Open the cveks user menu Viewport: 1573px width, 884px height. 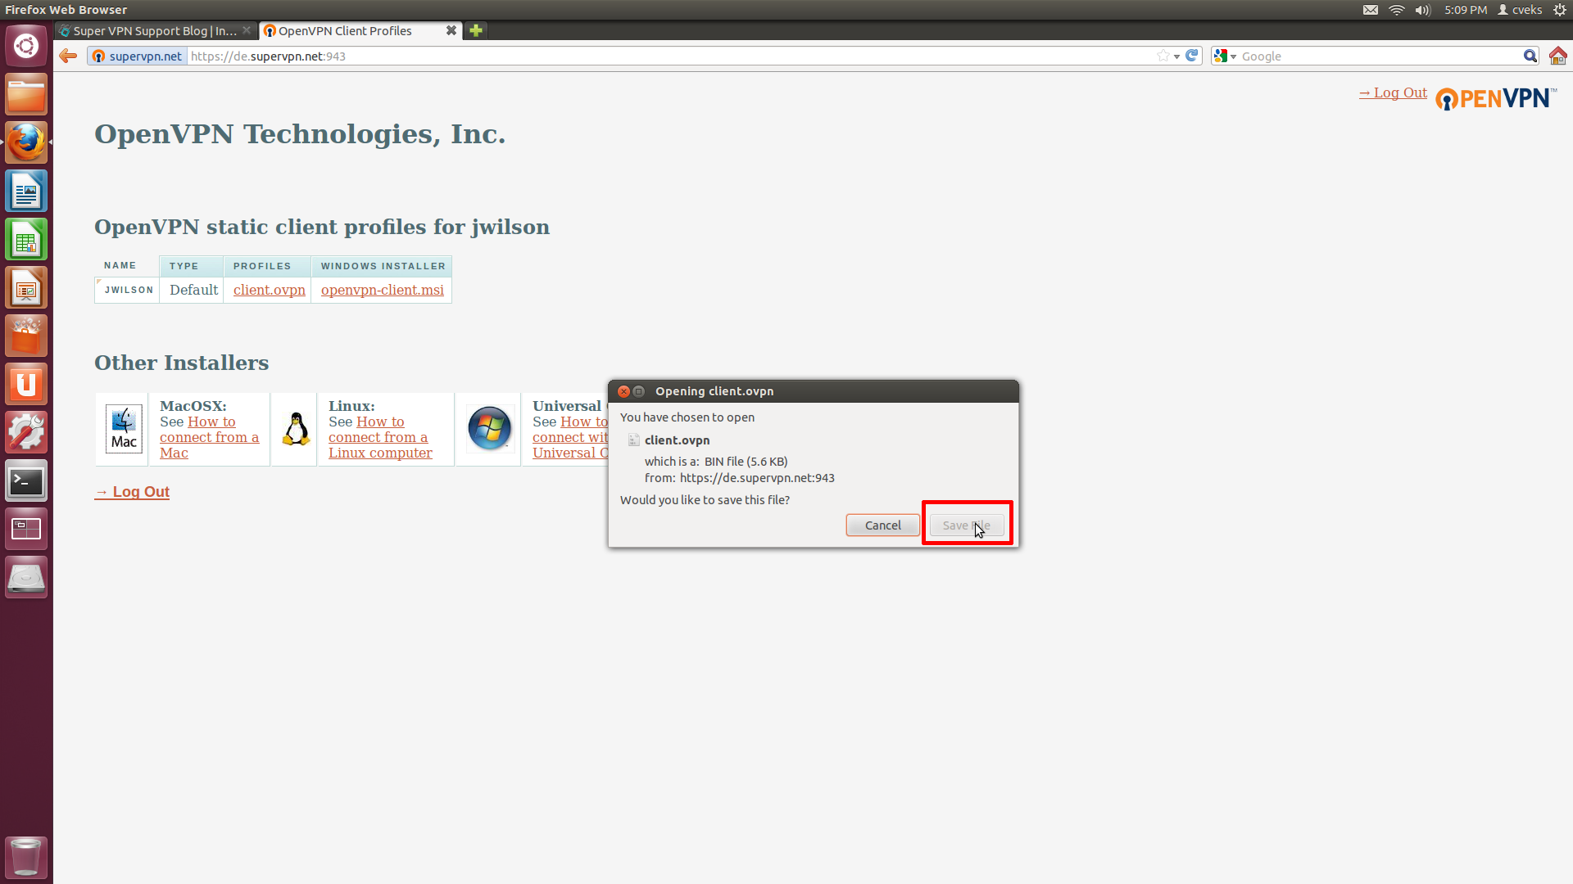pyautogui.click(x=1520, y=10)
